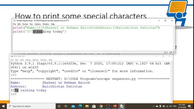The height and width of the screenshot is (109, 194).
Task: Click the editor window title bar icon
Action: 14,21
